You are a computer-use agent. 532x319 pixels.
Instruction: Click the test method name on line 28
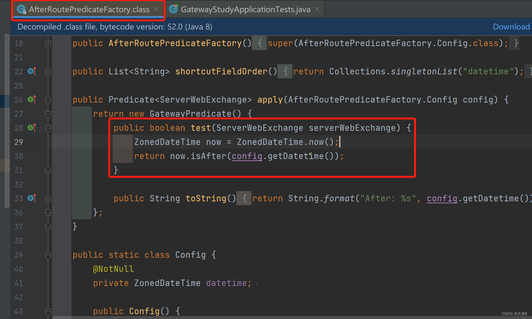pos(201,128)
